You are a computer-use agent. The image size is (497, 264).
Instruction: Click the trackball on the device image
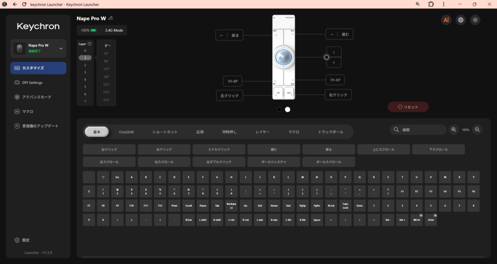point(283,57)
